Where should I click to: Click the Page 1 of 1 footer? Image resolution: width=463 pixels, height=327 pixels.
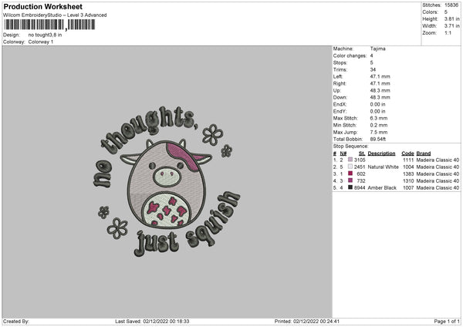[447, 322]
